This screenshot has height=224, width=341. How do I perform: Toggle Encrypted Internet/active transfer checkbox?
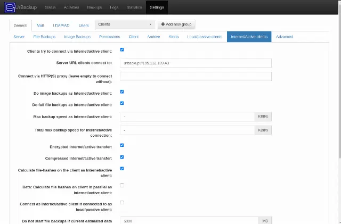click(122, 145)
